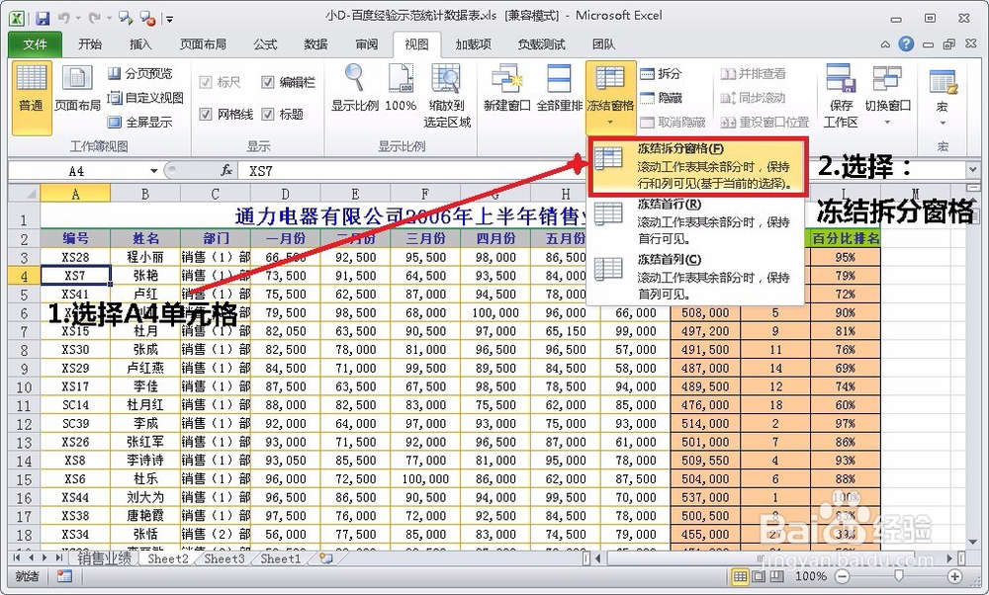Zoom to Selection (缩放到选定区域)
The width and height of the screenshot is (989, 595).
point(447,95)
